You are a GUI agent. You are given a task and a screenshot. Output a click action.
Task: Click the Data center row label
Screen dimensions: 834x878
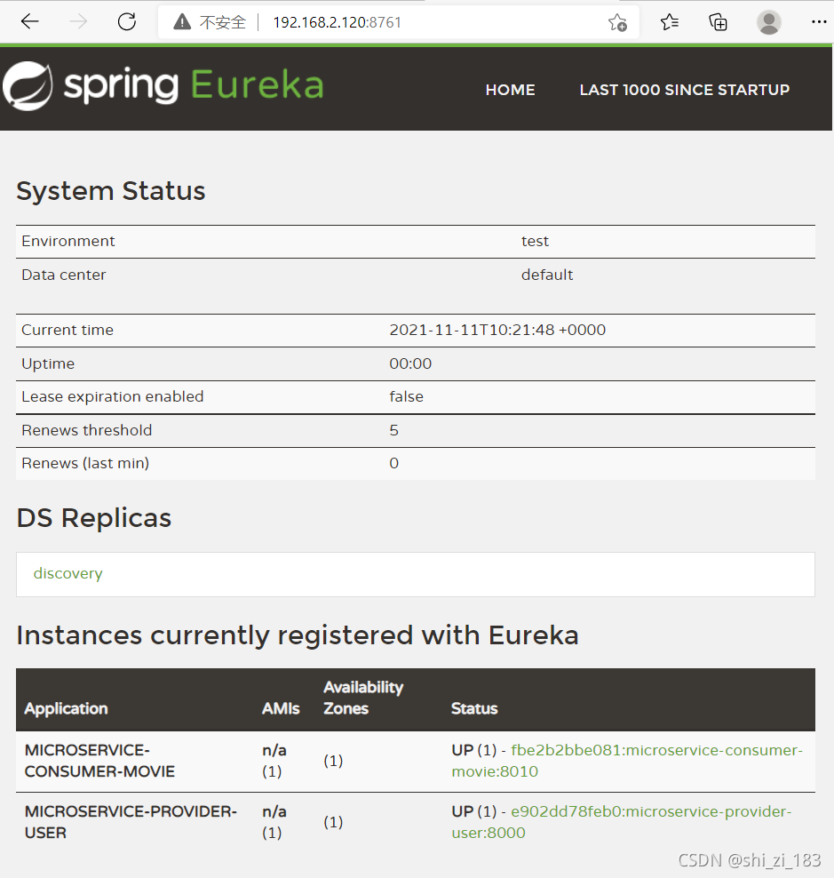point(63,275)
